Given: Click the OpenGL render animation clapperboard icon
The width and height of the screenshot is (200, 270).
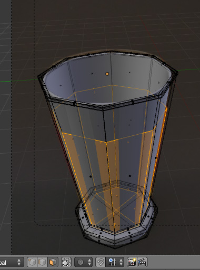Looking at the screenshot, I should tap(142, 262).
